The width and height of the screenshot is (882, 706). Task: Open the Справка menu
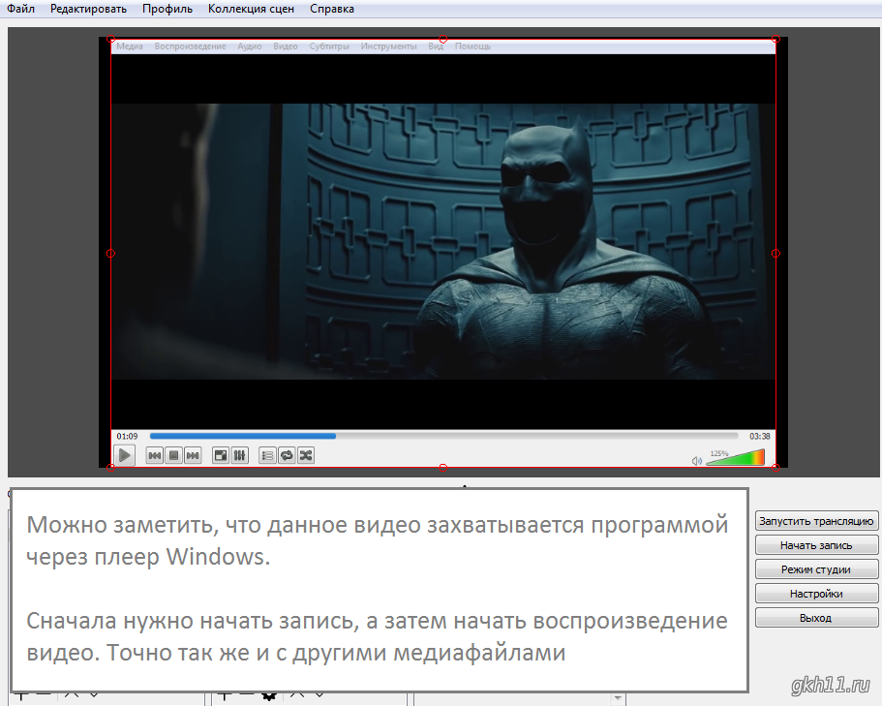(332, 9)
